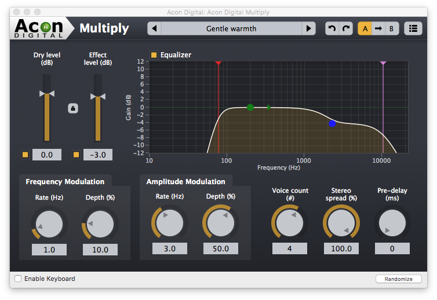
Task: Toggle the dry level enable box
Action: [25, 155]
